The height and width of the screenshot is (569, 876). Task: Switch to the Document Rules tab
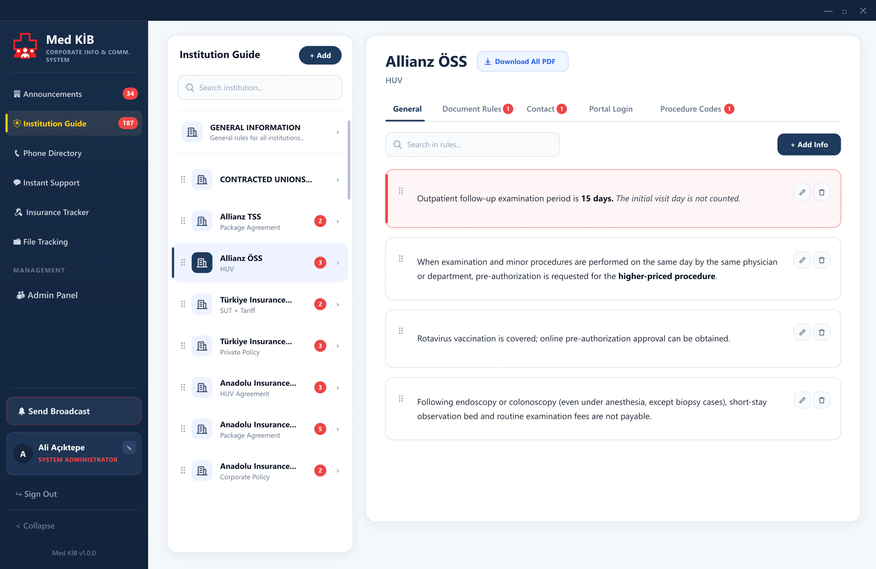click(x=477, y=109)
